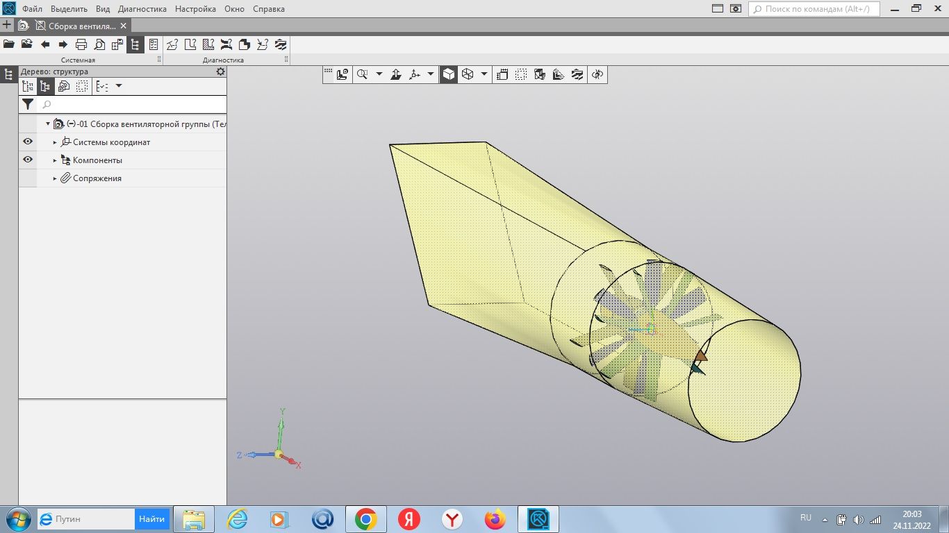Click the zoom window magnifier icon

coord(362,74)
